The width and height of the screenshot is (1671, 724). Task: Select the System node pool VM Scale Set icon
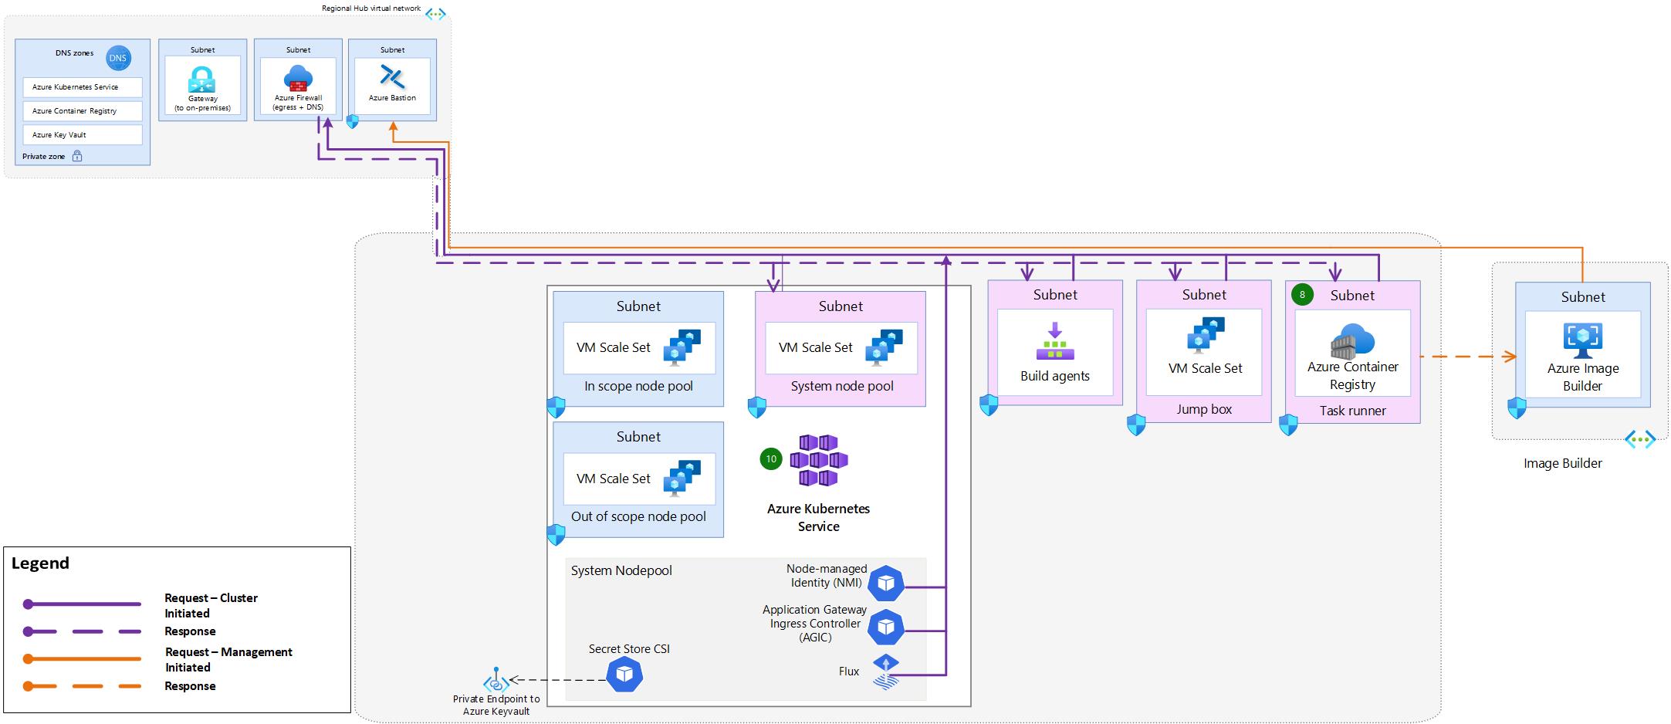(x=885, y=347)
